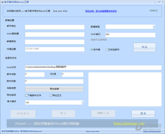The height and width of the screenshot is (134, 165).
Task: Click the Excel文件 path field
Action: tap(93, 68)
